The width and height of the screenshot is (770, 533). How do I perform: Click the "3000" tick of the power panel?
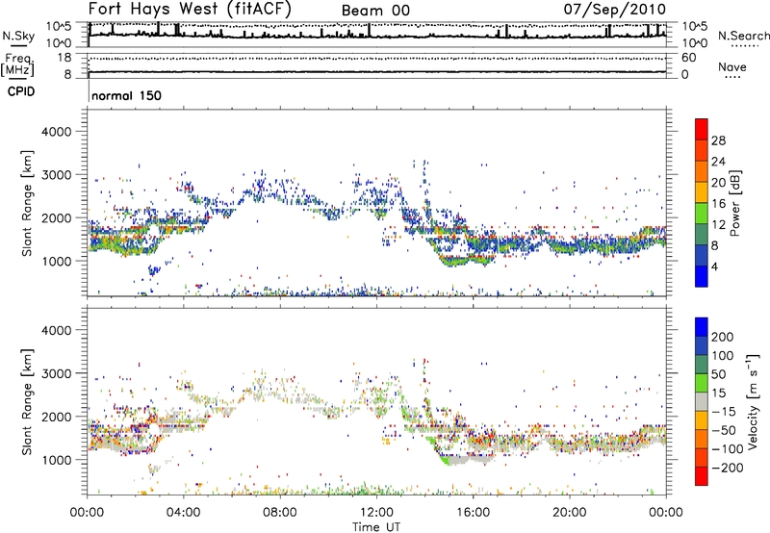(x=56, y=175)
